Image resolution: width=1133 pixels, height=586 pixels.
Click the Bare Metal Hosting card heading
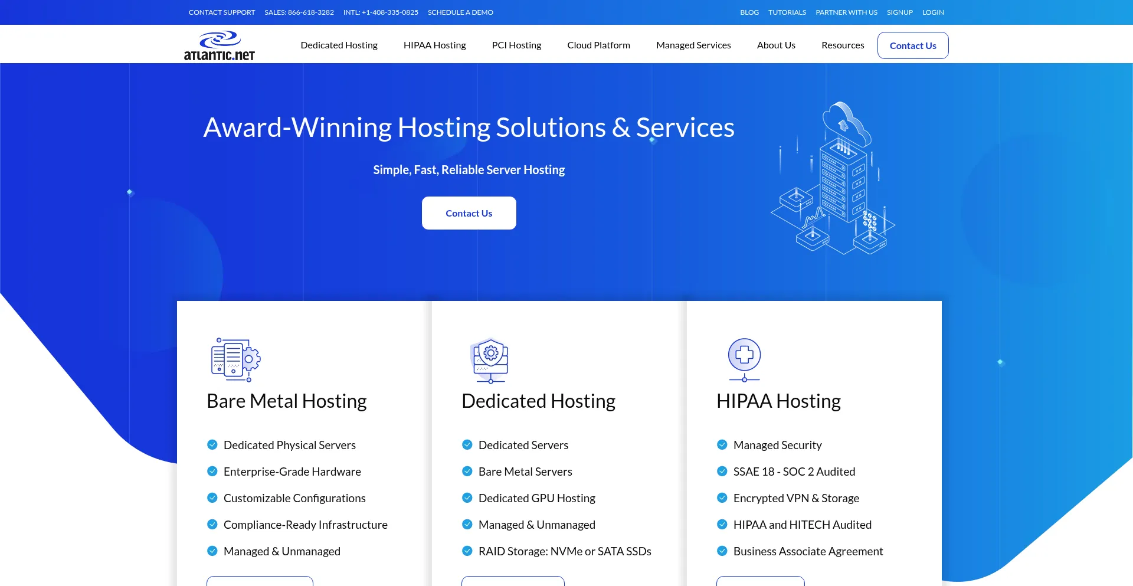(287, 401)
